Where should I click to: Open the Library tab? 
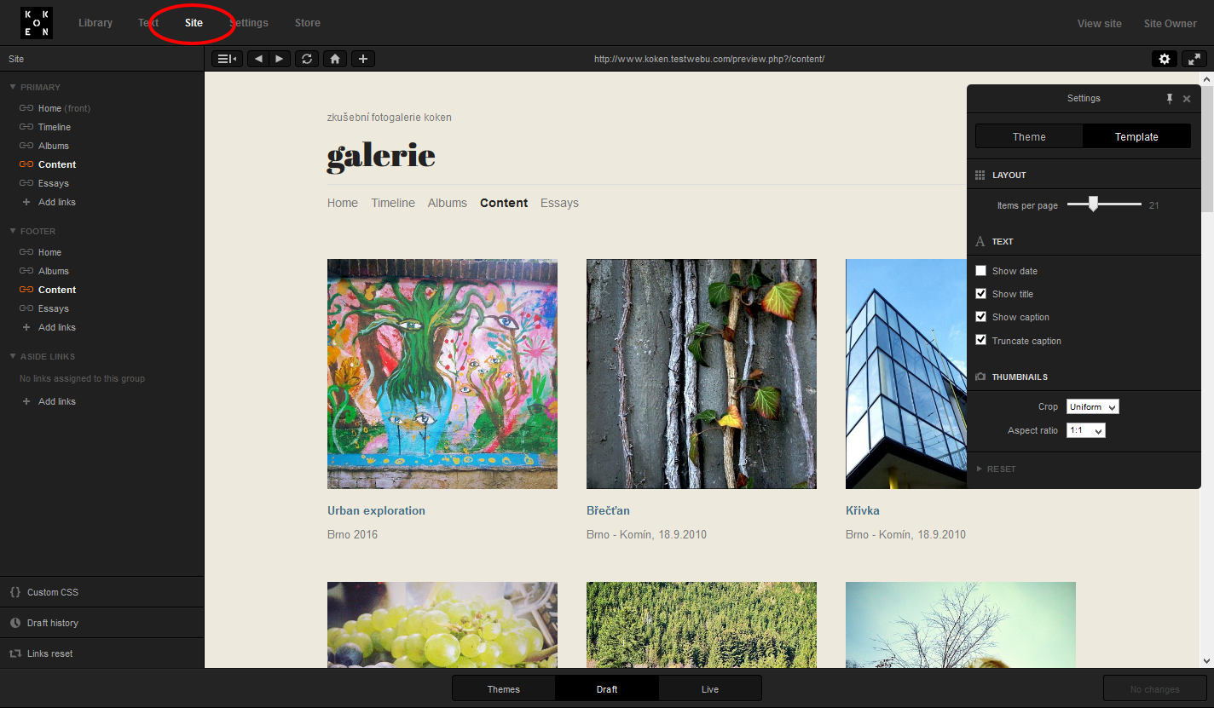[x=95, y=23]
